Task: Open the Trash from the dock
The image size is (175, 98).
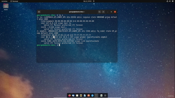Action: [x=101, y=96]
